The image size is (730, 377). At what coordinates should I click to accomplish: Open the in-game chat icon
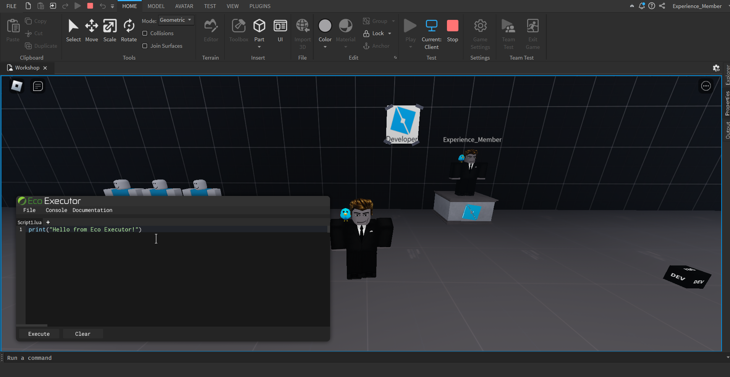[38, 86]
